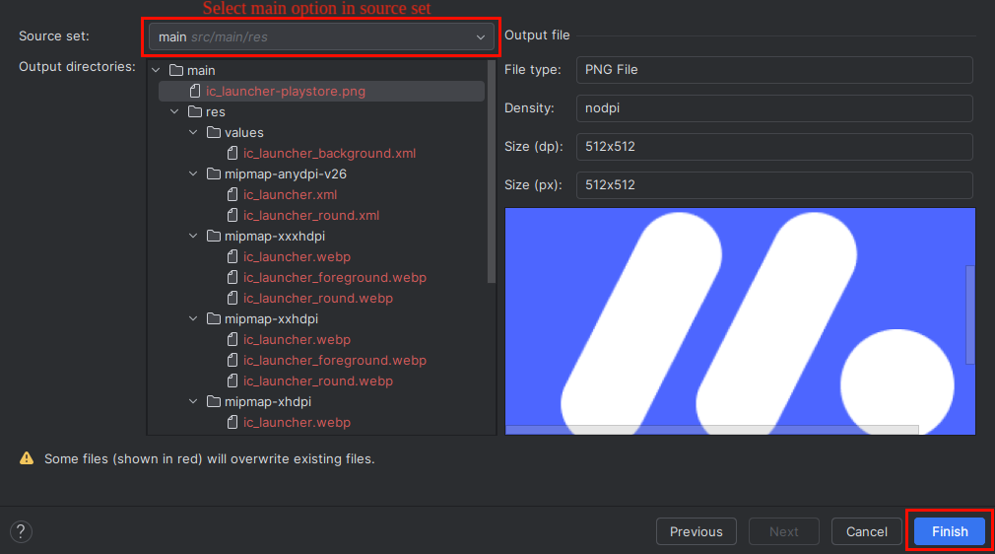
Task: Select ic_launcher_round.xml in the tree
Action: [x=311, y=216]
